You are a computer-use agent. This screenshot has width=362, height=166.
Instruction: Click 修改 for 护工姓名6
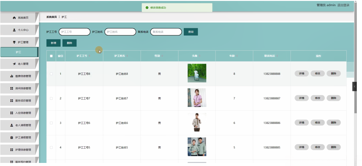pyautogui.click(x=318, y=123)
